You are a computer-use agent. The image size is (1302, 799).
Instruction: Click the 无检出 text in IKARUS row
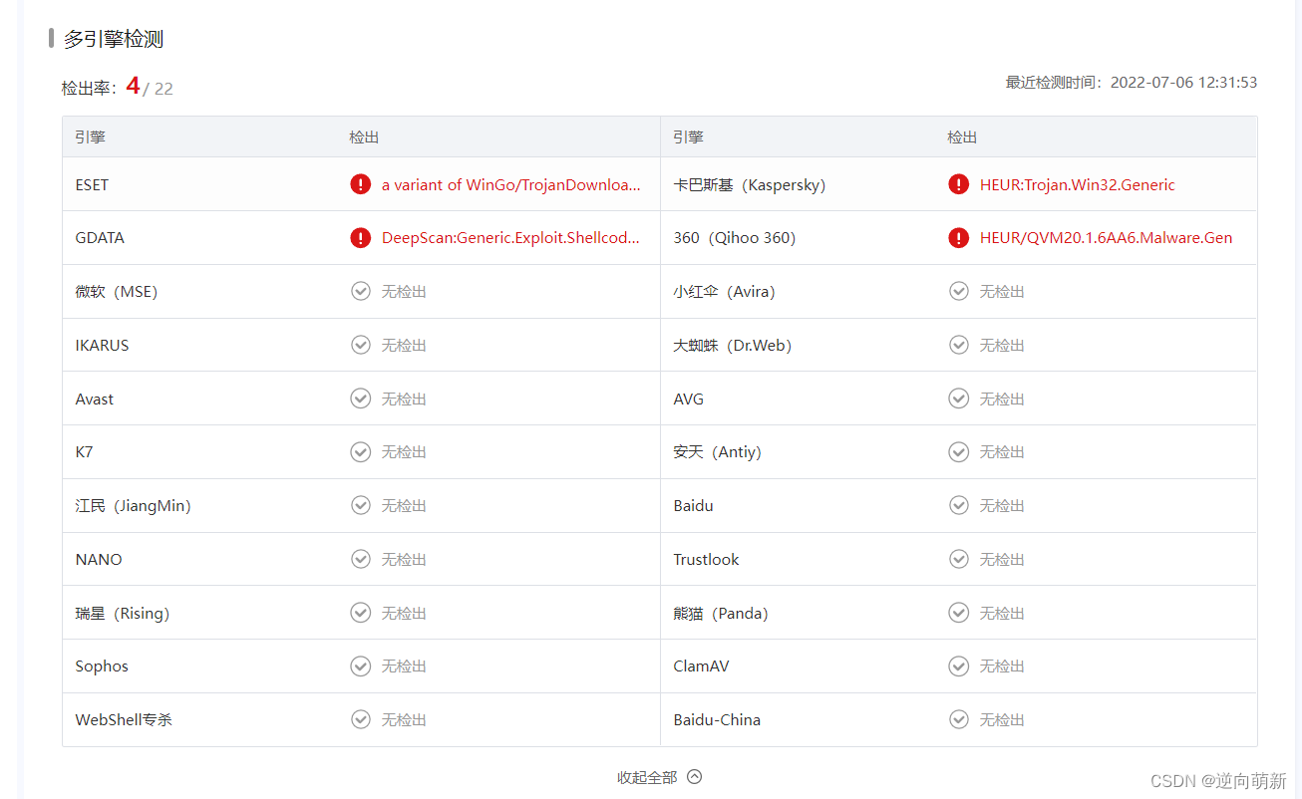coord(404,345)
